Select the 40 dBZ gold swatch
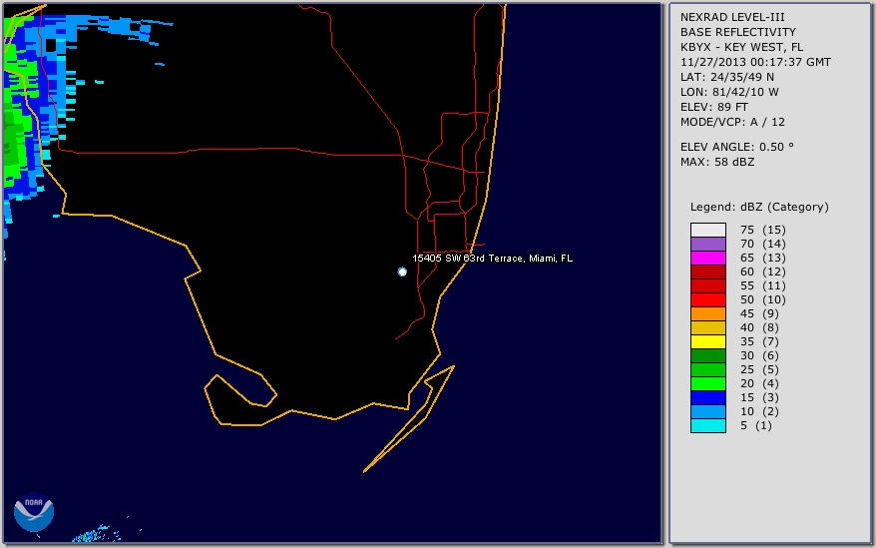The height and width of the screenshot is (548, 876). tap(708, 327)
